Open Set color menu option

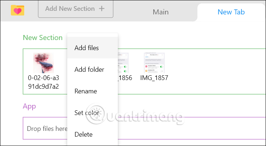(87, 113)
